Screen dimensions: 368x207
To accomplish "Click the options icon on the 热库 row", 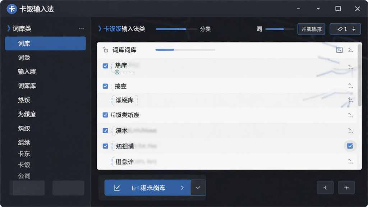I will [350, 67].
